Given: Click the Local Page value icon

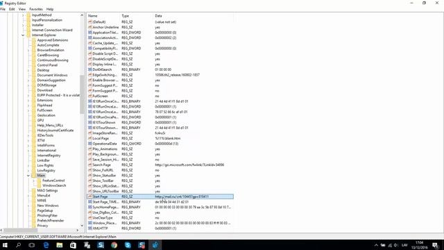Looking at the screenshot, I should (x=90, y=138).
